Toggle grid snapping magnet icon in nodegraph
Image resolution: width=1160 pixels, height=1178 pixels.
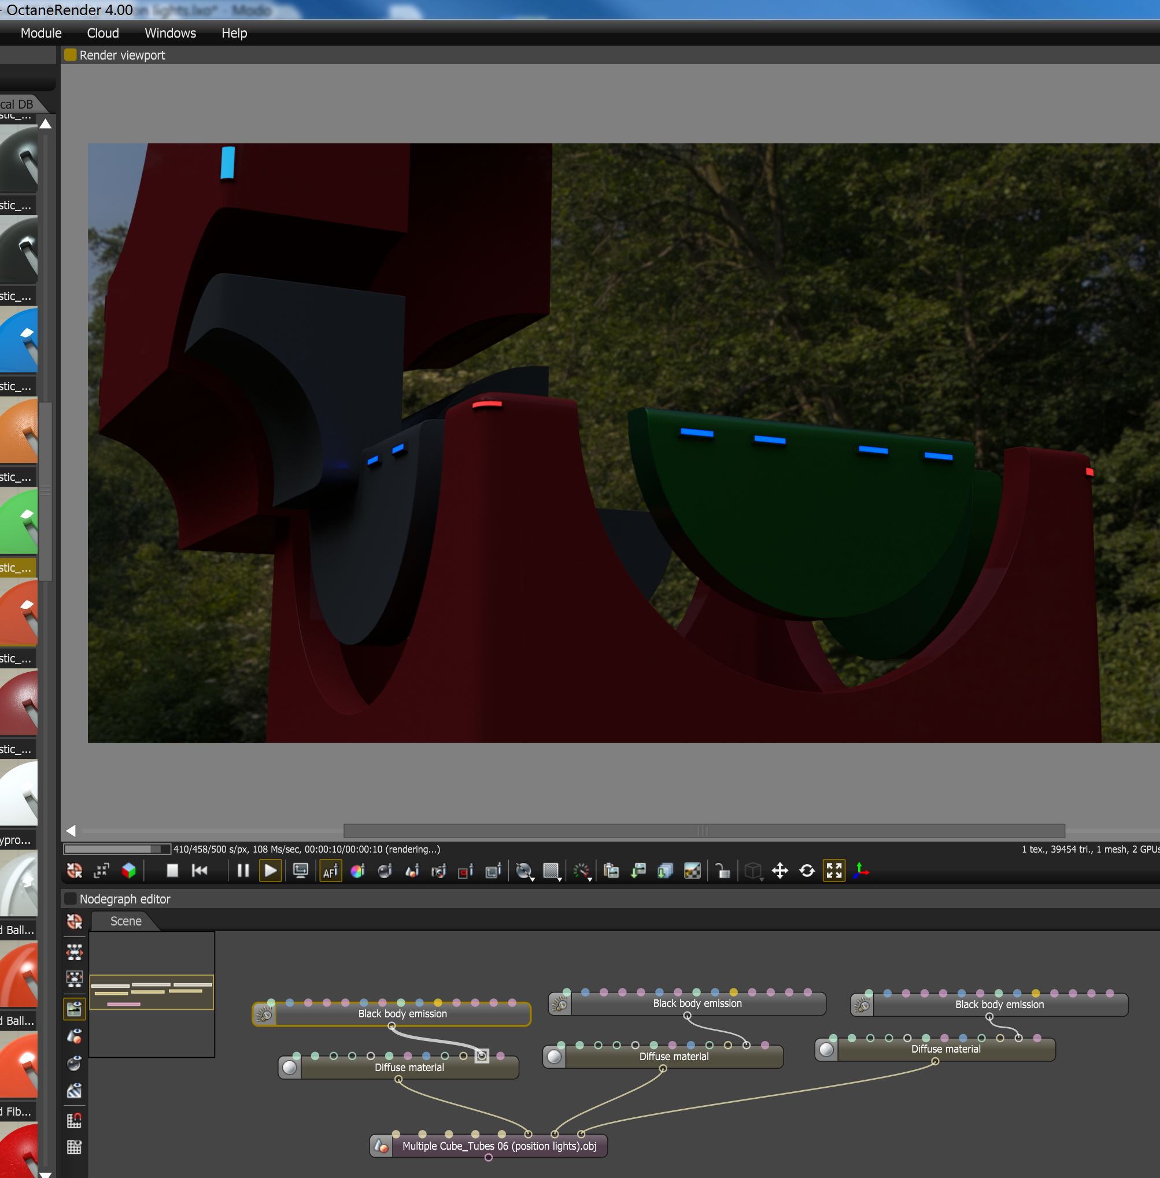click(75, 1120)
